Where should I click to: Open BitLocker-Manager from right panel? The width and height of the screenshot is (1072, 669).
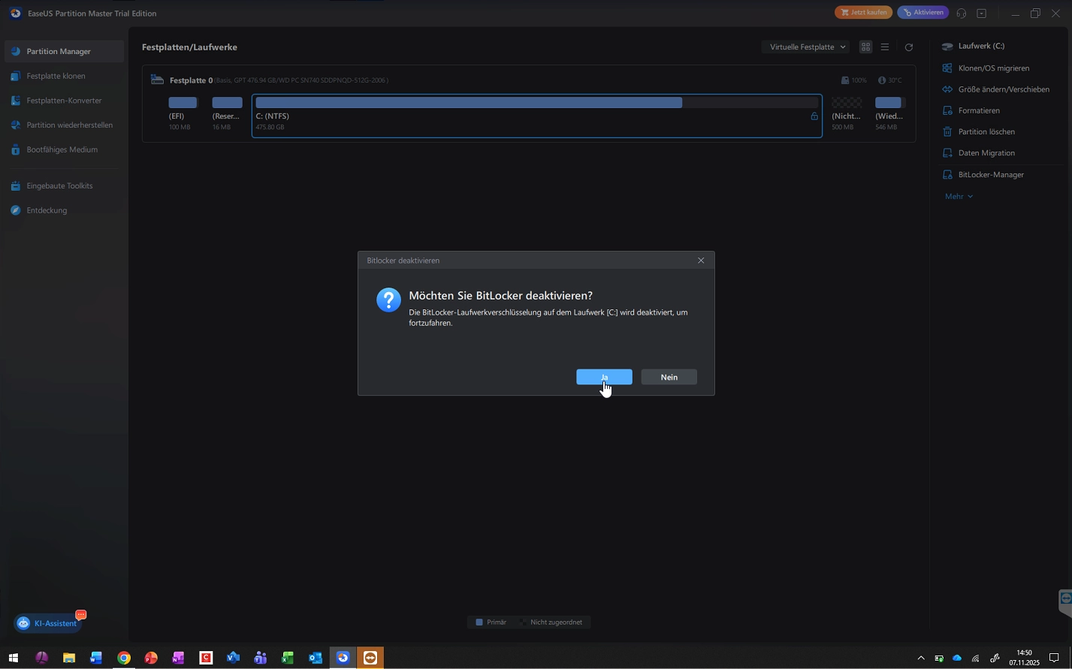[x=990, y=175]
